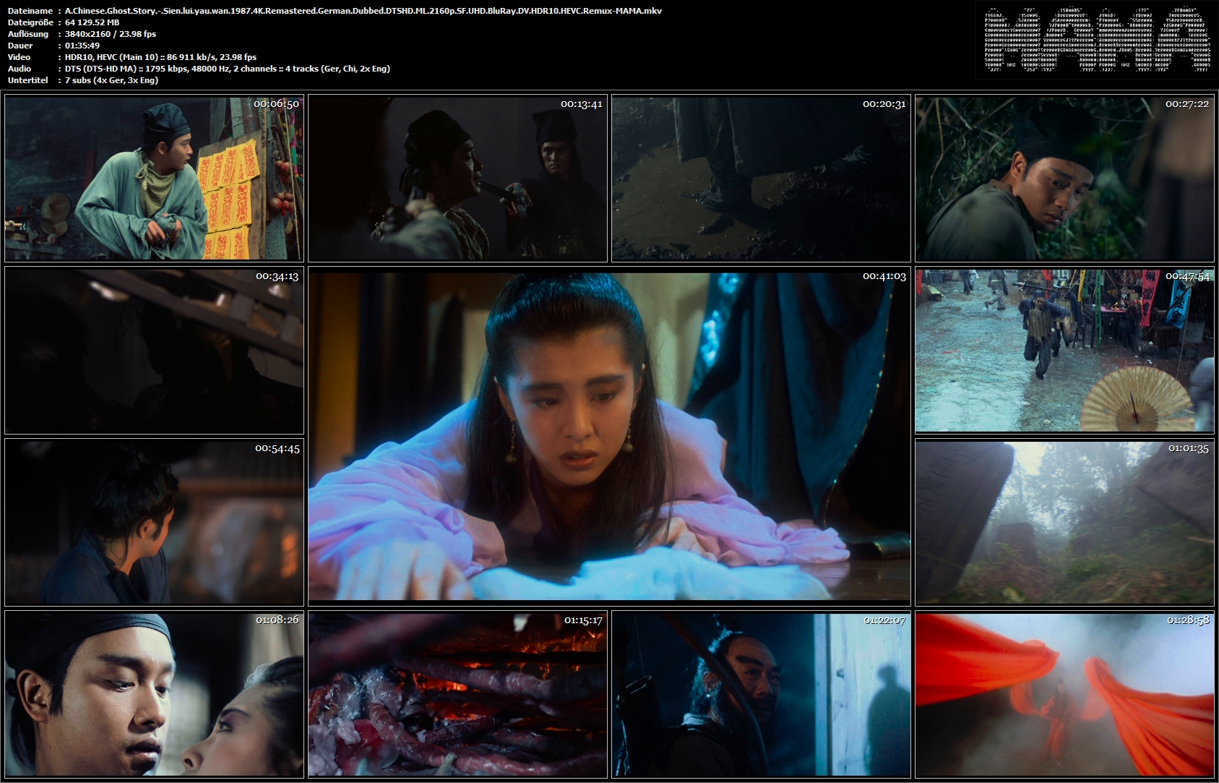1219x783 pixels.
Task: Open the large center thumbnail at 00:41:03
Action: pyautogui.click(x=609, y=437)
